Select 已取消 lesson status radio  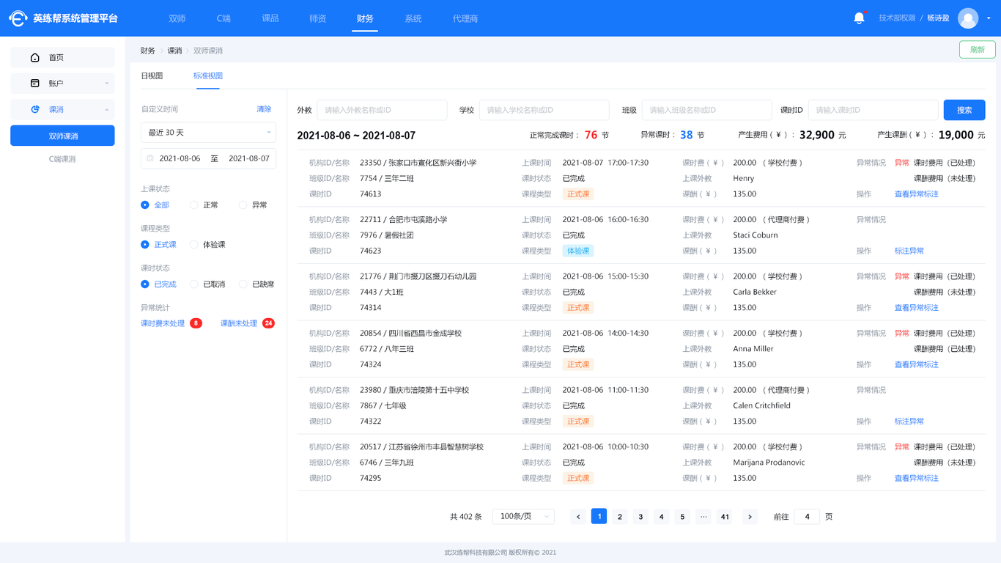(x=194, y=284)
